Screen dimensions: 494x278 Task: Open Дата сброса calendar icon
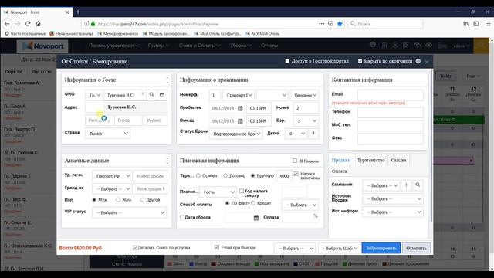[256, 218]
